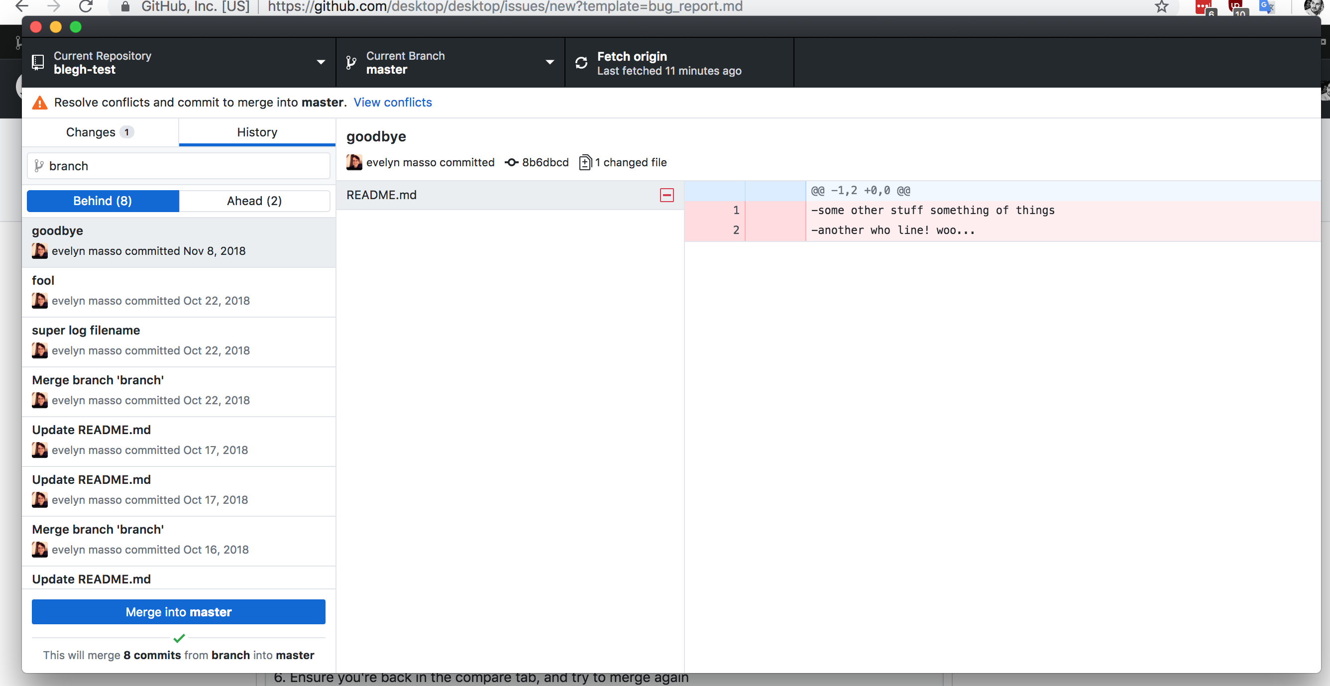The height and width of the screenshot is (686, 1330).
Task: Click the branch icon inside the filter field
Action: coord(40,165)
